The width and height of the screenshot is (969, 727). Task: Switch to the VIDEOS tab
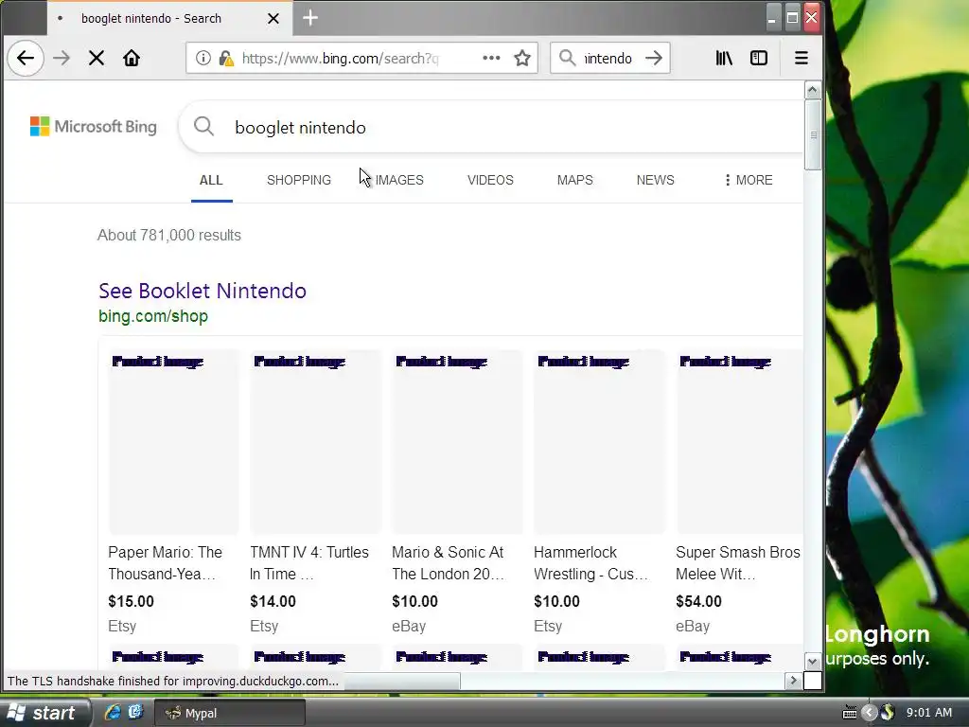pos(490,181)
